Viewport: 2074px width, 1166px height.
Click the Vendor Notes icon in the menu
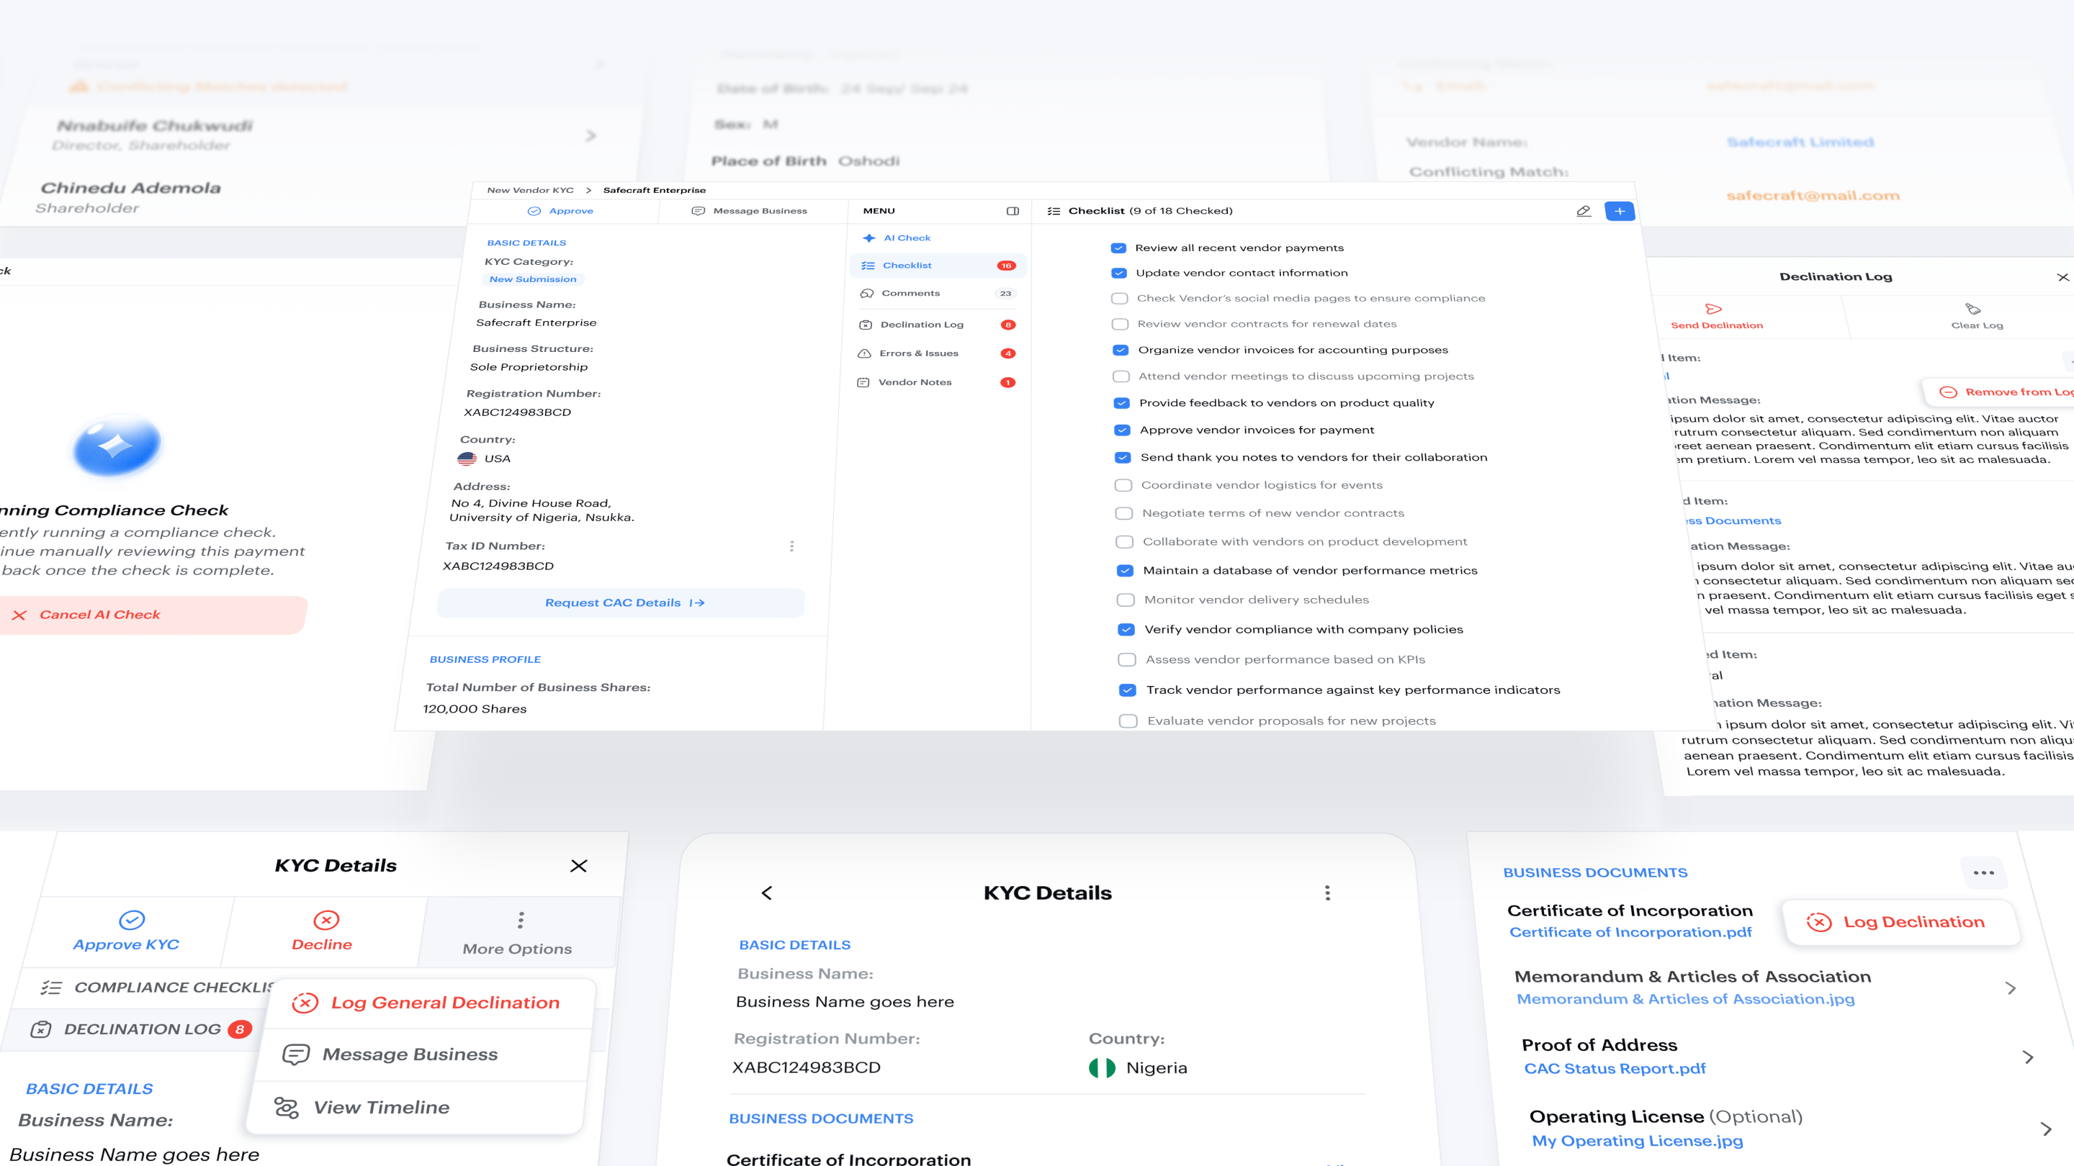[863, 382]
